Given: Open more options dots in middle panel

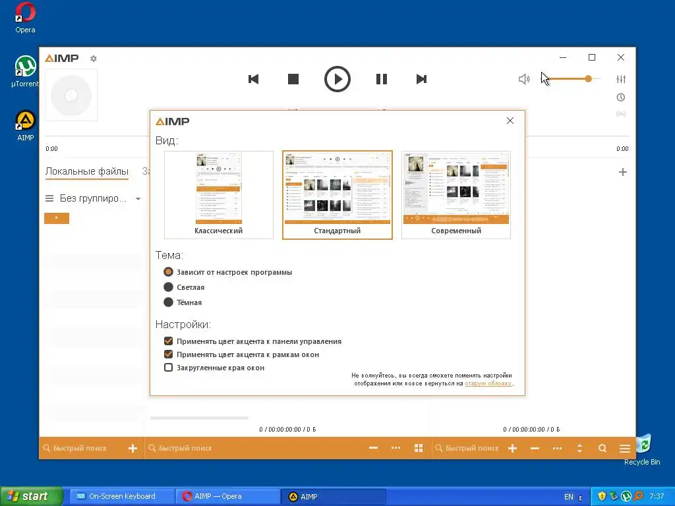Looking at the screenshot, I should (396, 448).
